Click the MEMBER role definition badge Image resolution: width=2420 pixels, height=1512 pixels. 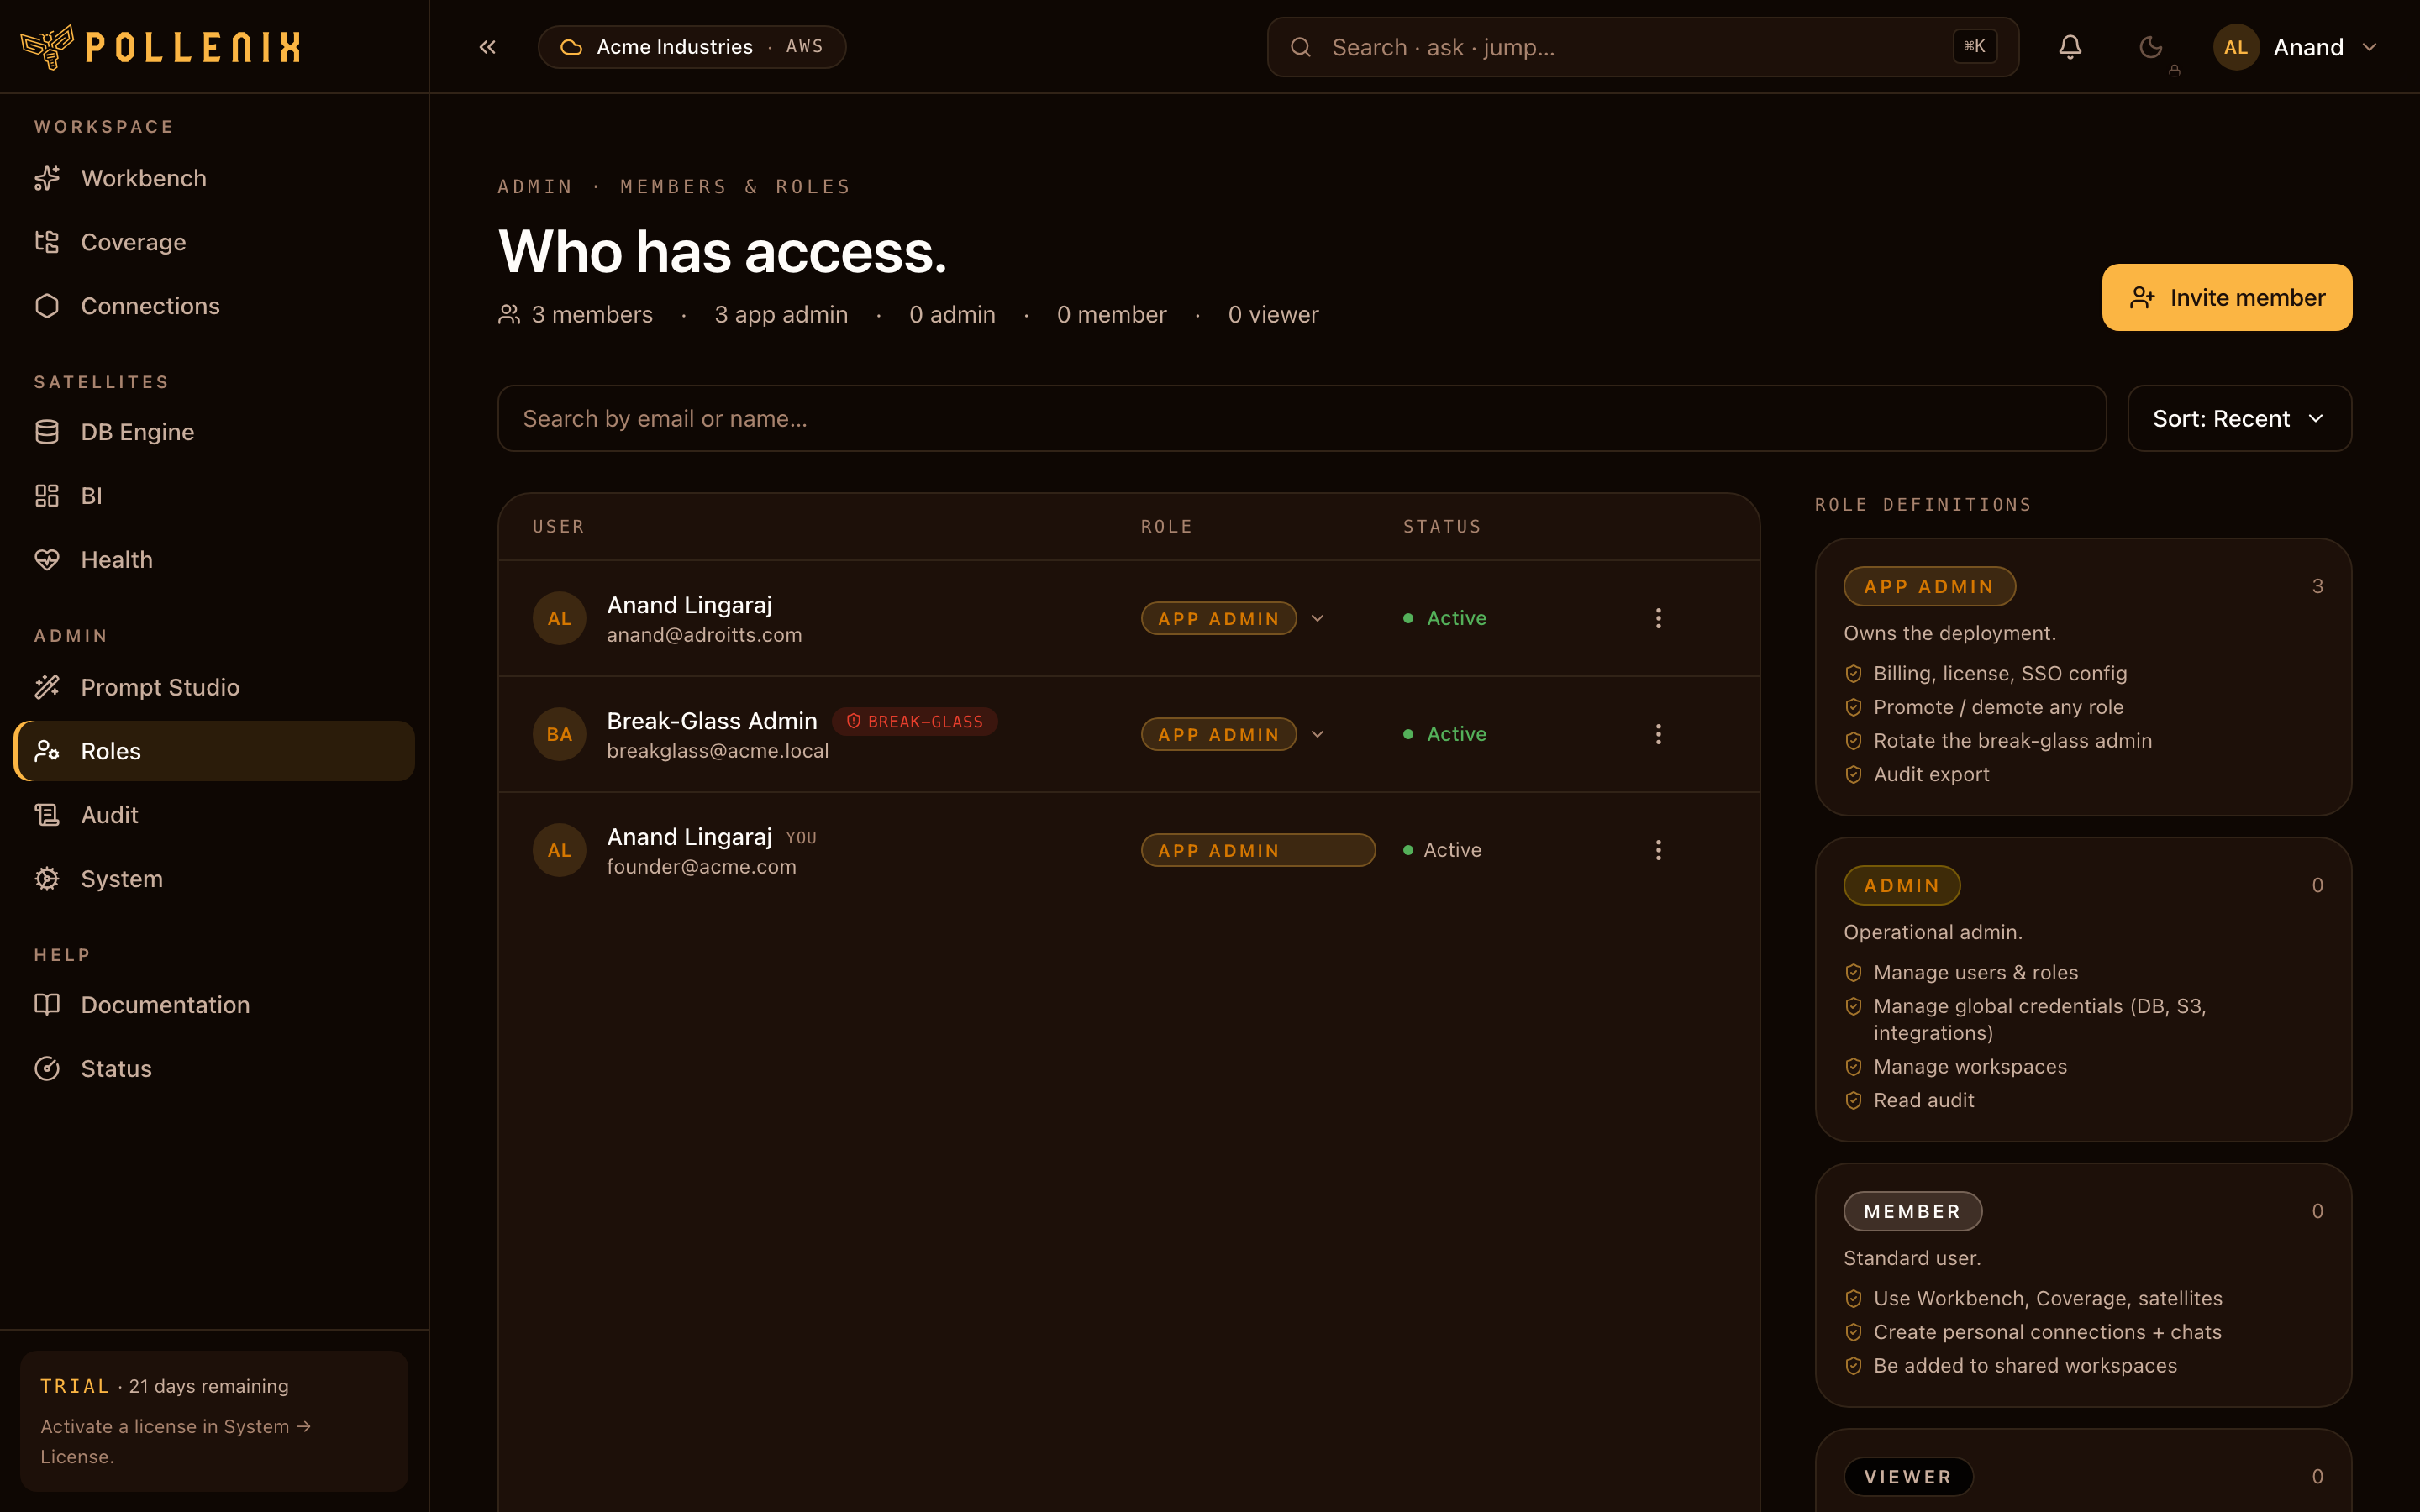[x=1912, y=1211]
